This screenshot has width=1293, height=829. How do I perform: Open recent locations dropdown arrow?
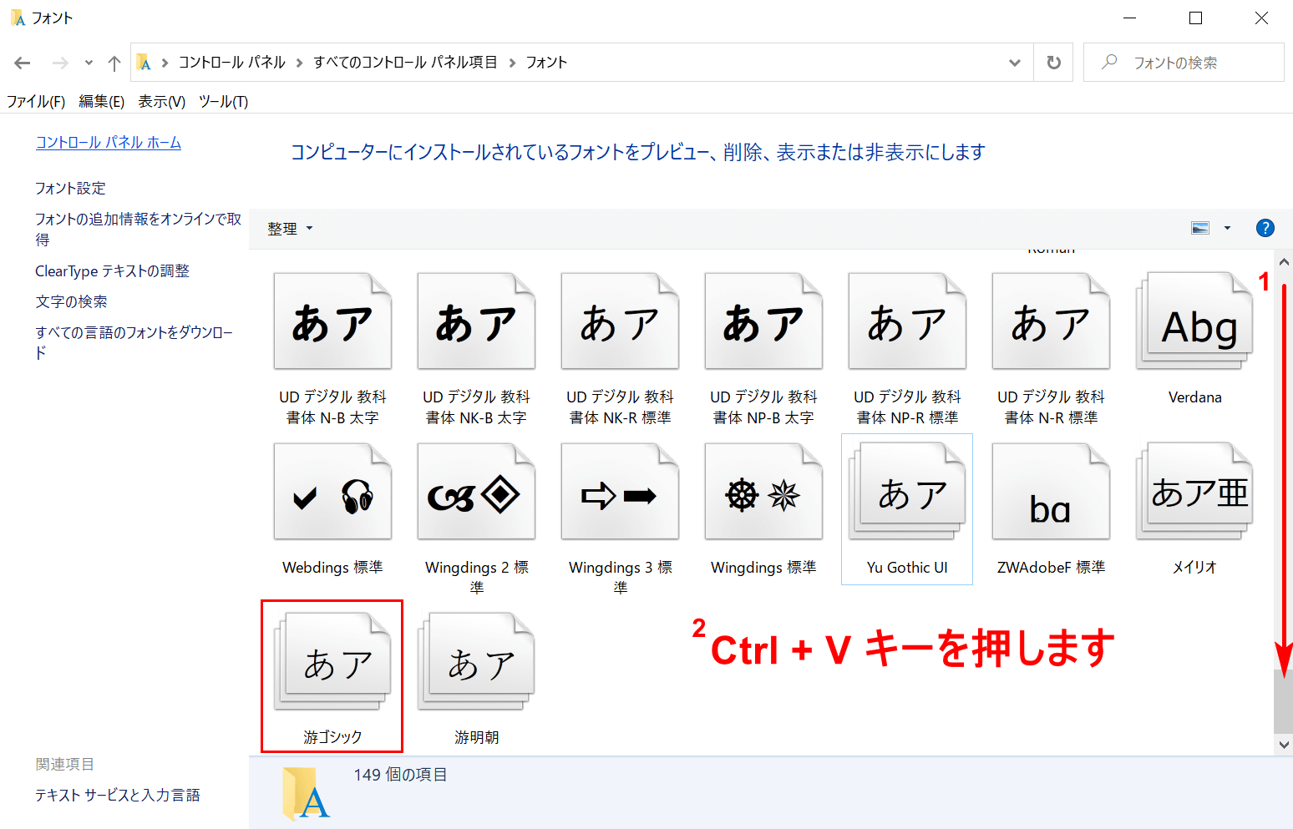89,63
